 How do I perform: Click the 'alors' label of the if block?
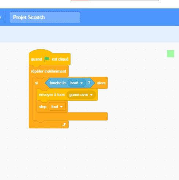(x=101, y=83)
